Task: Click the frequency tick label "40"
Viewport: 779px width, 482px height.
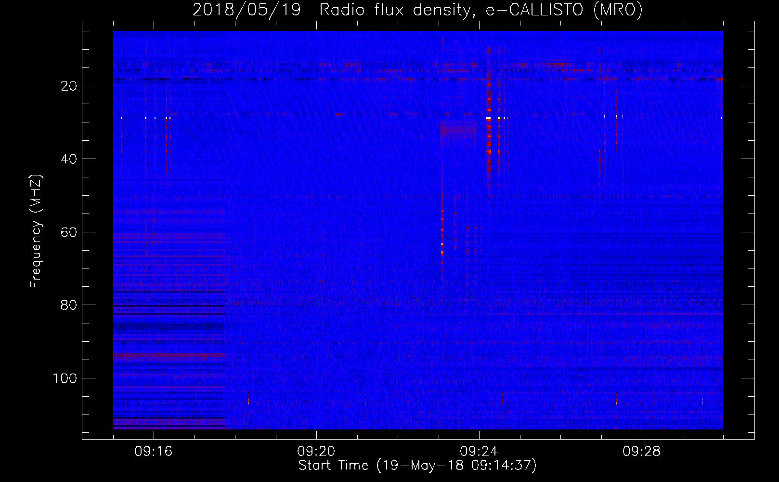Action: tap(69, 159)
